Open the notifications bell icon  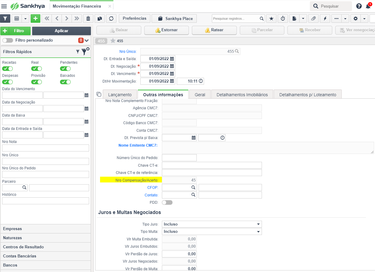tap(368, 6)
